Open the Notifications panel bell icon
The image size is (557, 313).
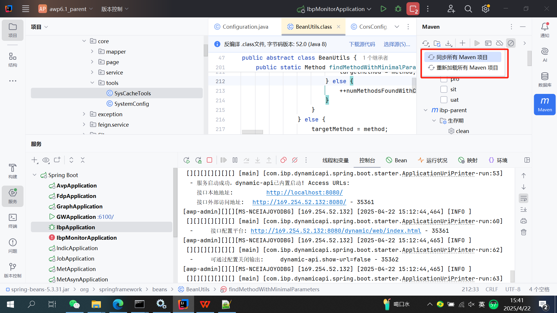[545, 30]
